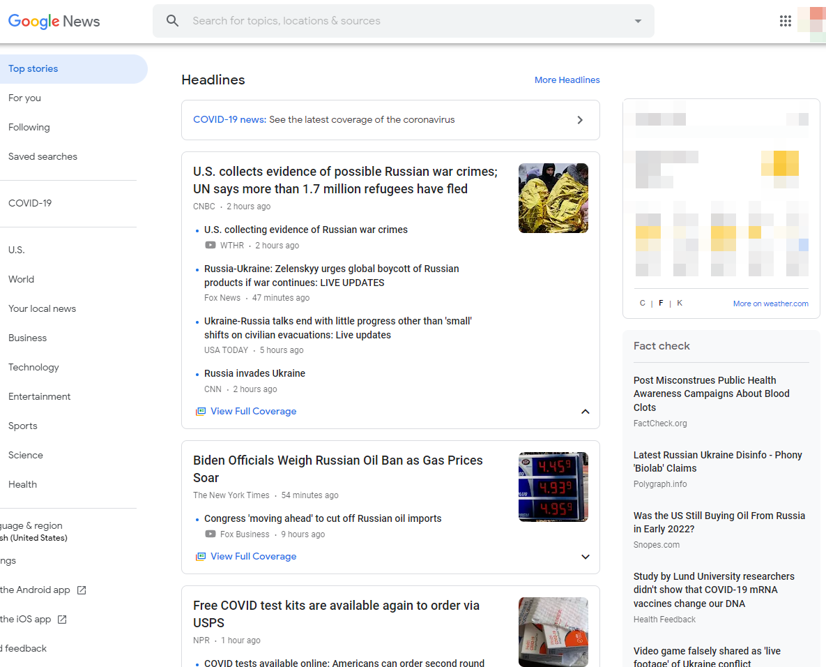Open More on weather.com link
Viewport: 826px width, 667px height.
[770, 303]
